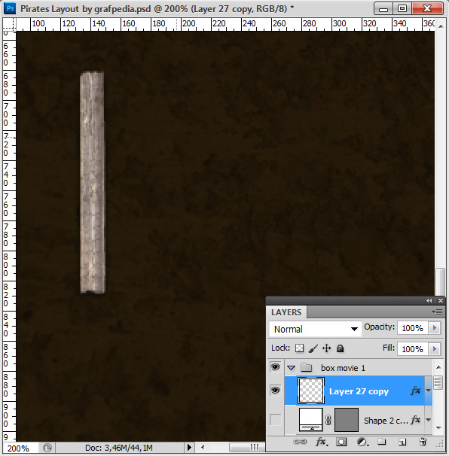Open the status bar info arrow menu
Viewport: 449px width, 456px height.
point(189,447)
